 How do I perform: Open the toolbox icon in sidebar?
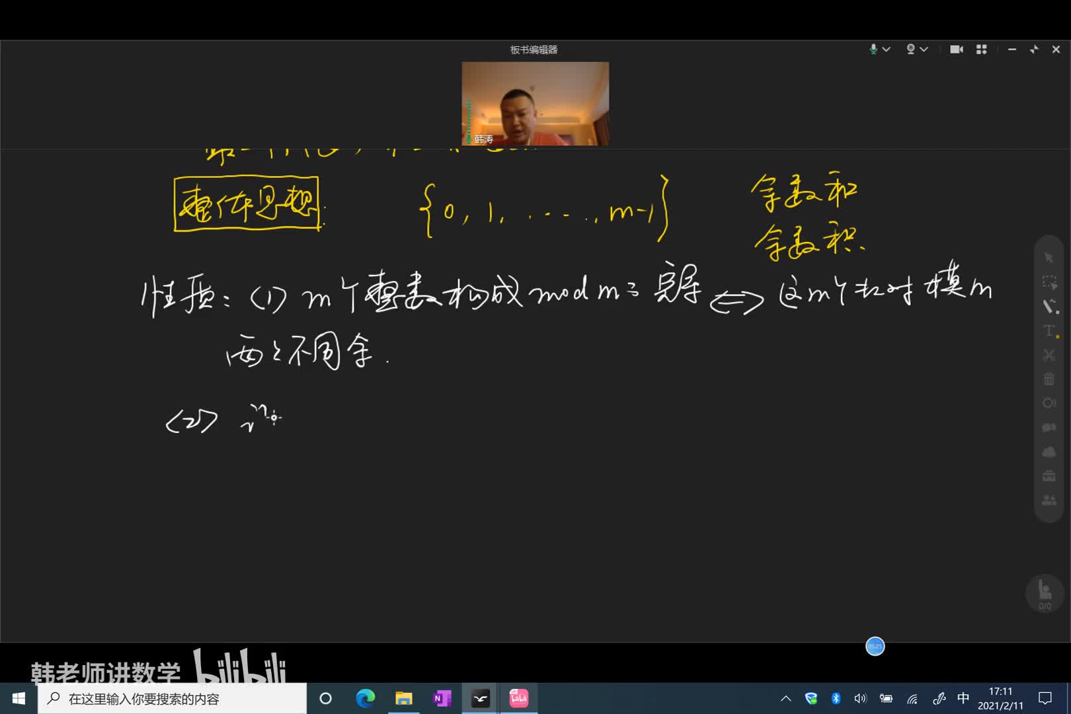[1049, 476]
